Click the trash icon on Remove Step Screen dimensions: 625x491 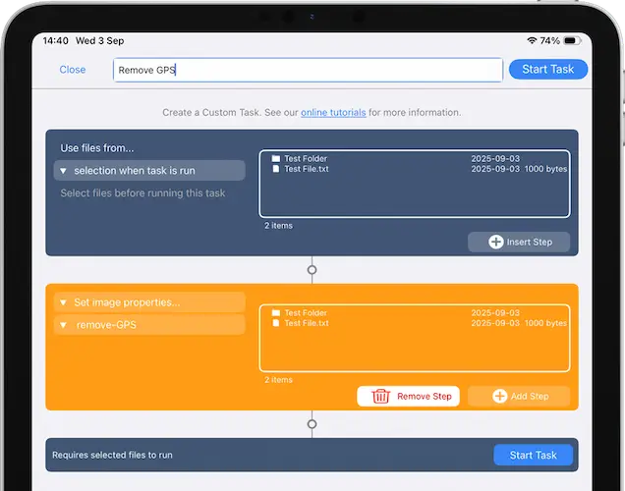[381, 397]
